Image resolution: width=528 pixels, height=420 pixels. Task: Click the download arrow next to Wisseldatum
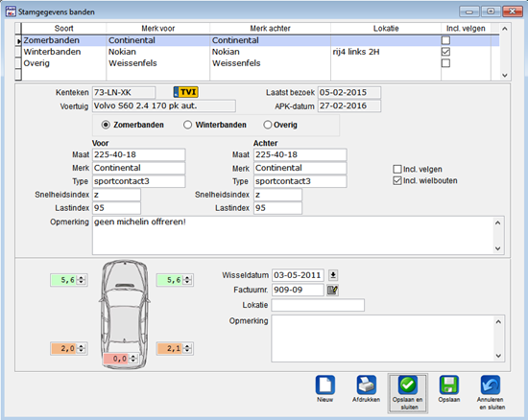[333, 275]
